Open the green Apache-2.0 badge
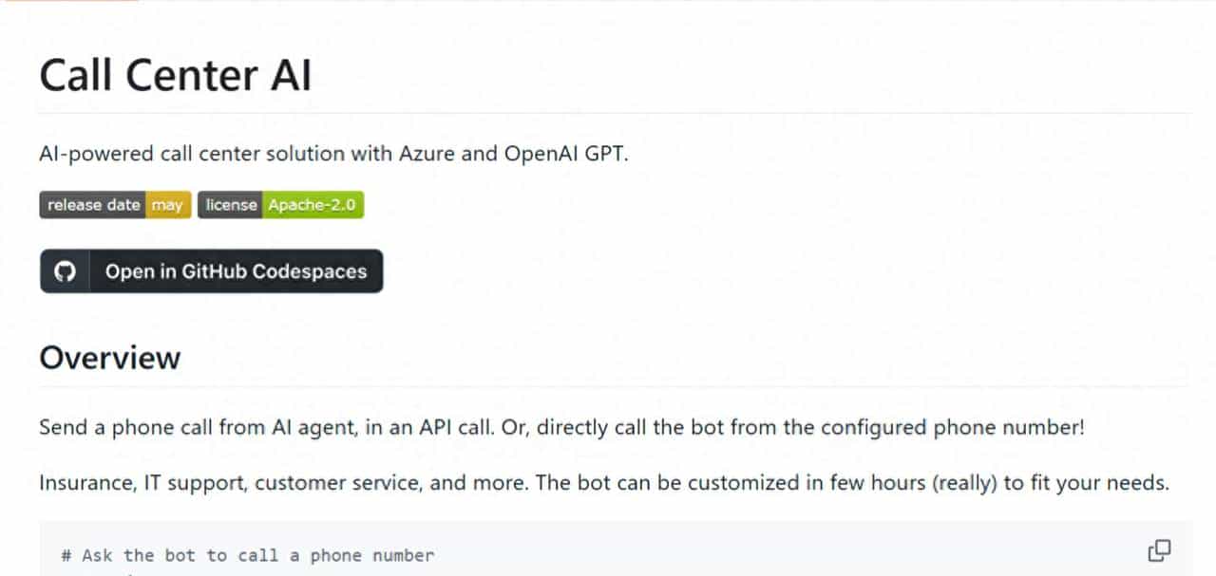This screenshot has width=1216, height=576. click(313, 205)
